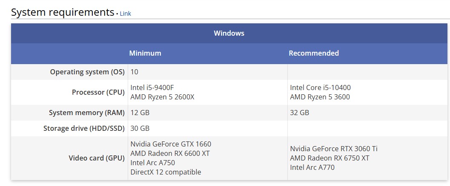Select the Minimum column header
This screenshot has height=186, width=450.
(145, 53)
